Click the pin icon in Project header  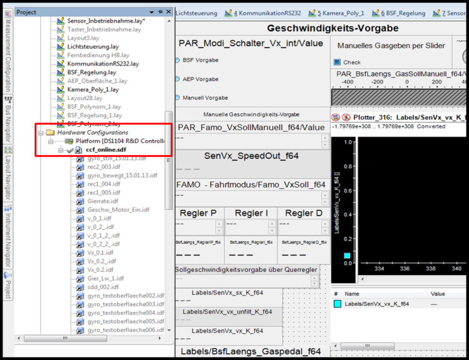[x=159, y=12]
